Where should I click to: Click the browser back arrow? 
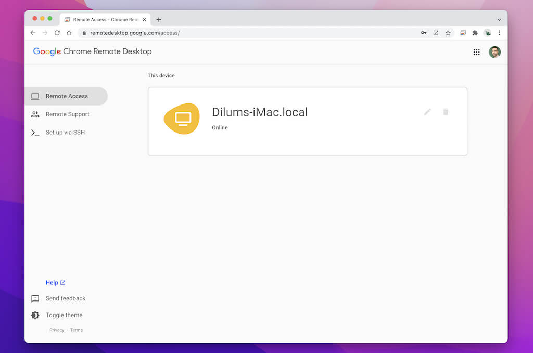(33, 33)
